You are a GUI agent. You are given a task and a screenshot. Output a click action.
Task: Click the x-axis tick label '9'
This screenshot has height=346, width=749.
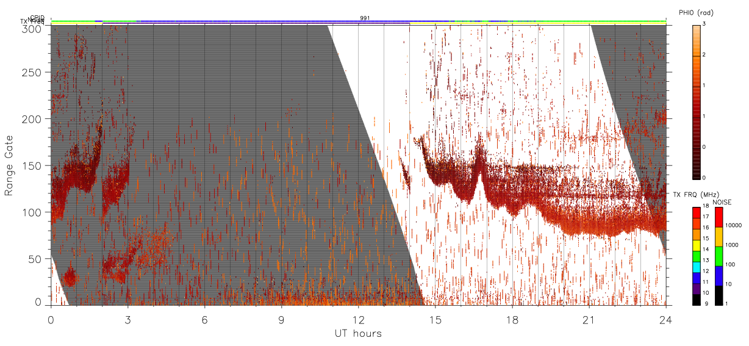click(282, 319)
